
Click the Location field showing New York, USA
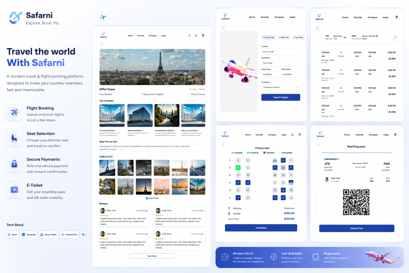[281, 51]
